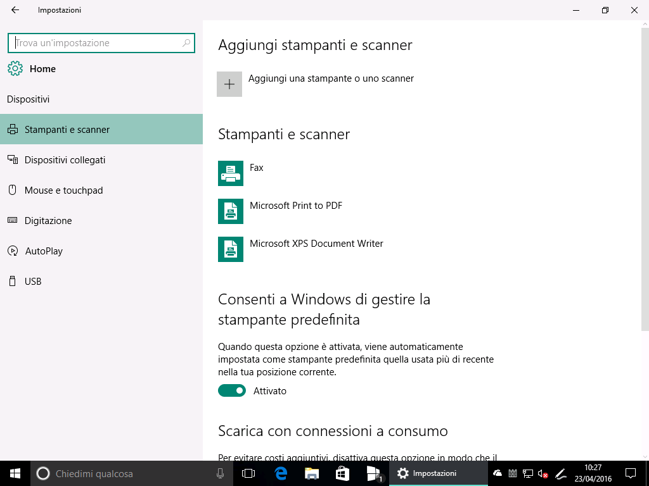Turn off Windows default printer management toggle
Image resolution: width=649 pixels, height=486 pixels.
click(232, 390)
